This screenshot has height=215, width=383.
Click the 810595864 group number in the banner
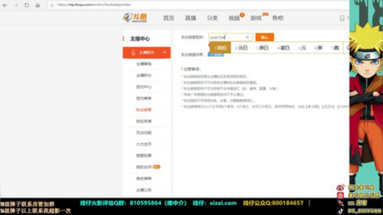click(x=146, y=203)
